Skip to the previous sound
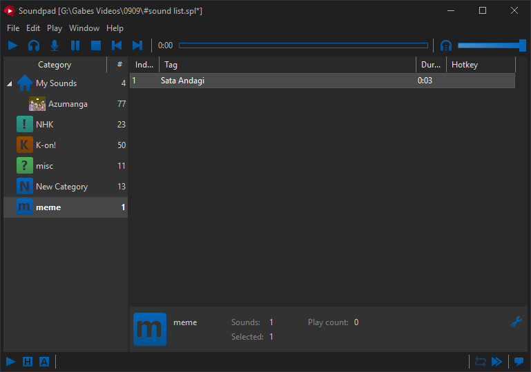Viewport: 531px width, 372px height. [x=117, y=45]
